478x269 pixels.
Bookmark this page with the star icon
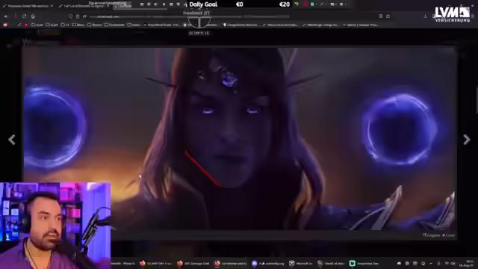click(388, 16)
